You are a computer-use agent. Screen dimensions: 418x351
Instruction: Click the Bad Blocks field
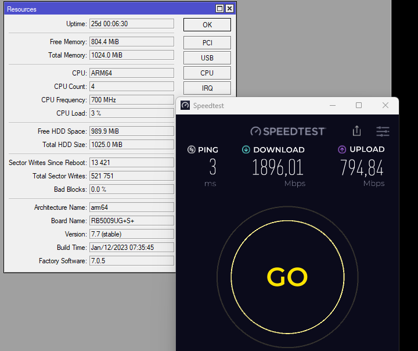(132, 189)
